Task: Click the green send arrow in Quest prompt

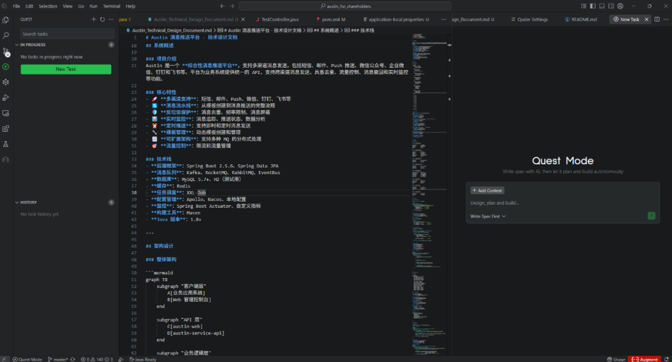Action: click(651, 216)
